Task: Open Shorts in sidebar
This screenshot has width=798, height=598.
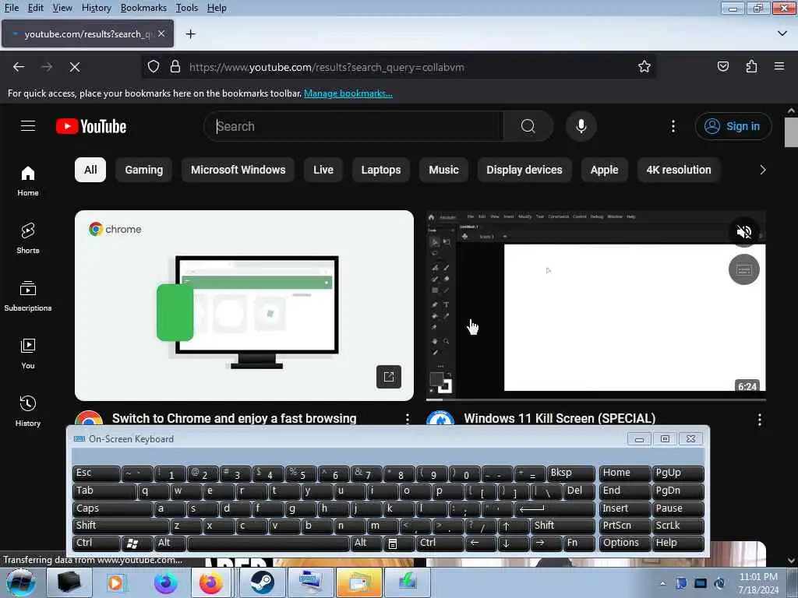Action: click(x=28, y=238)
